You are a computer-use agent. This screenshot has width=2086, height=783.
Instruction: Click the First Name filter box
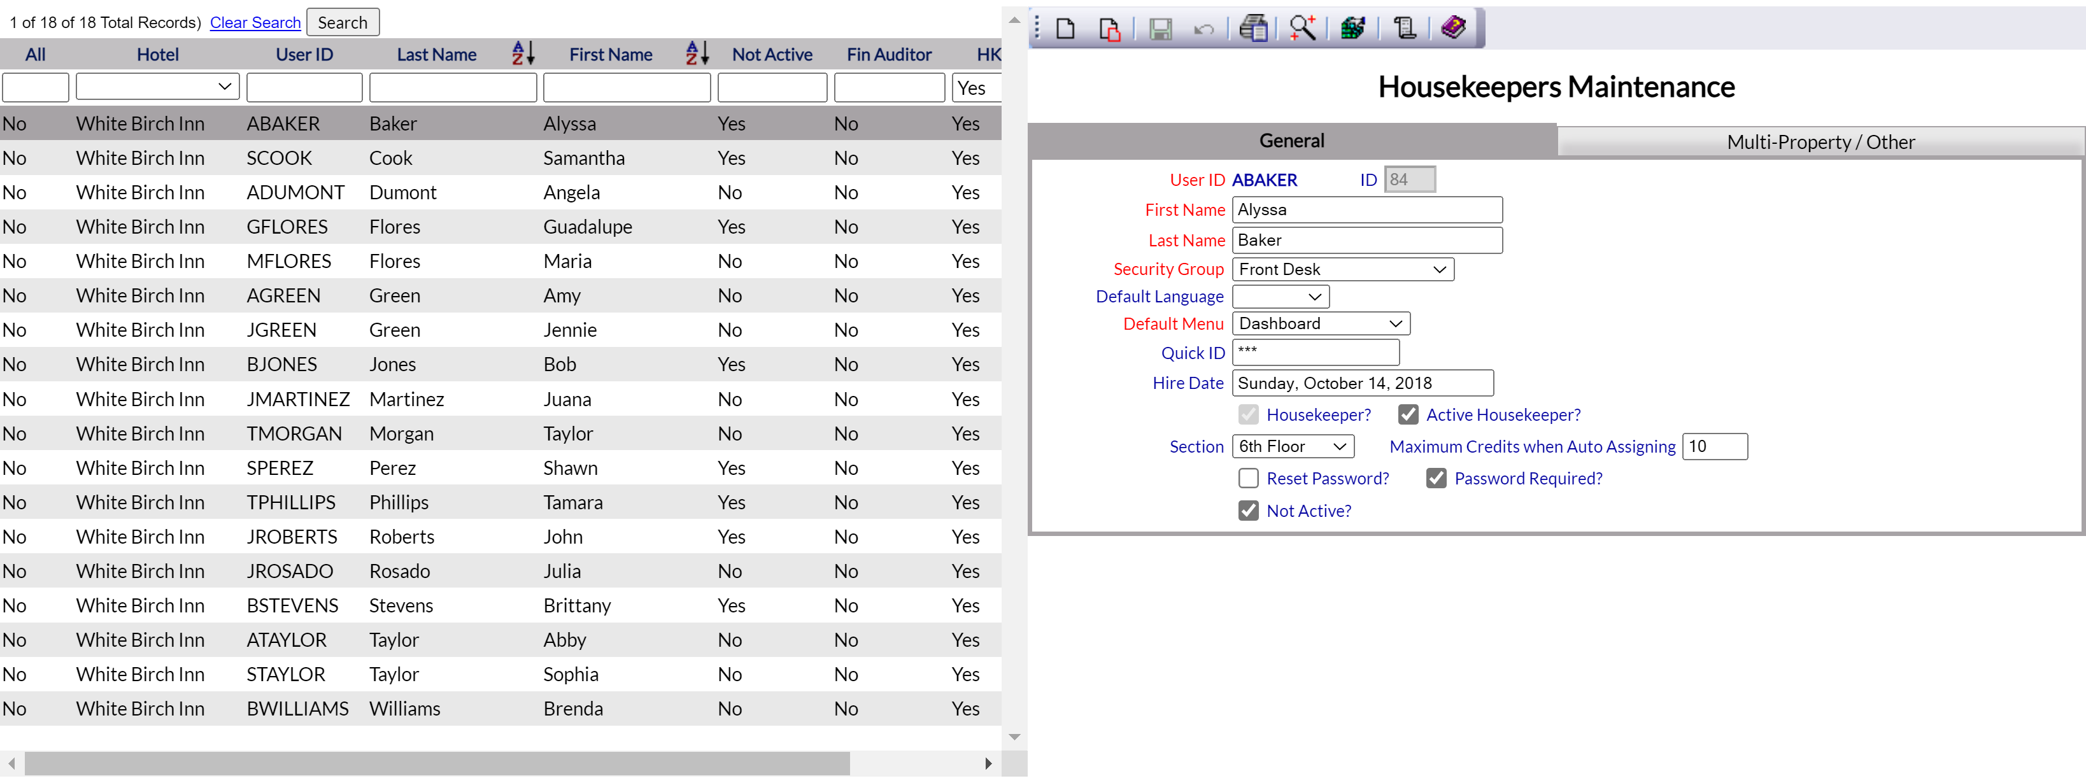click(627, 87)
